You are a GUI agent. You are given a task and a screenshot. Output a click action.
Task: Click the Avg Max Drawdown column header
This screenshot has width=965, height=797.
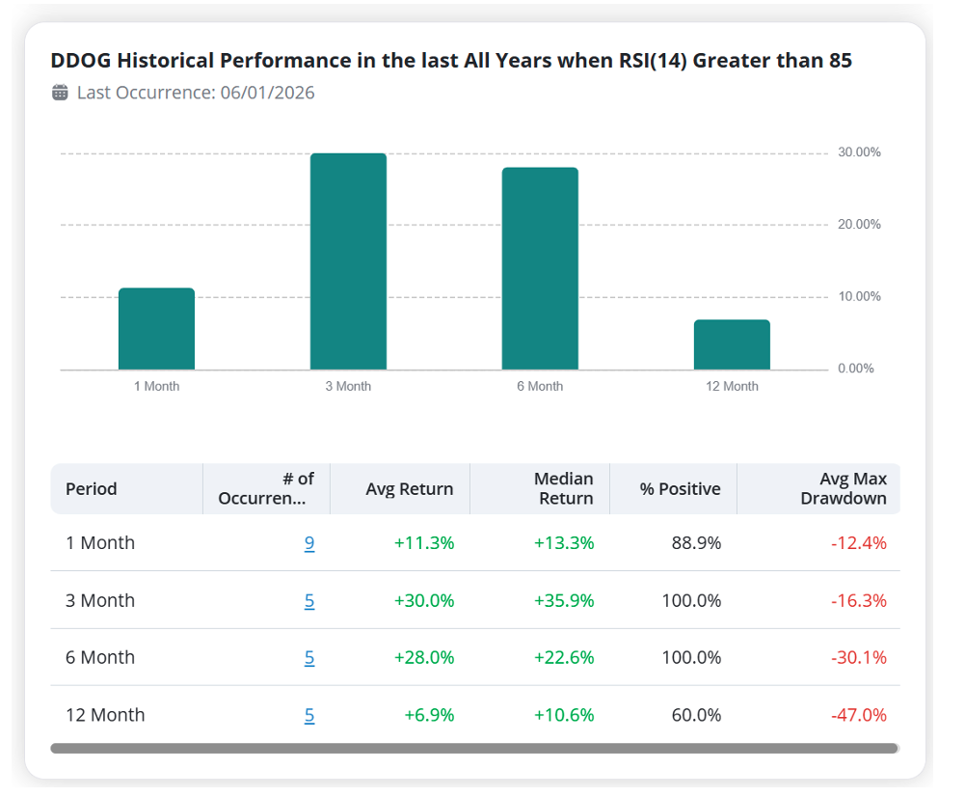(818, 489)
